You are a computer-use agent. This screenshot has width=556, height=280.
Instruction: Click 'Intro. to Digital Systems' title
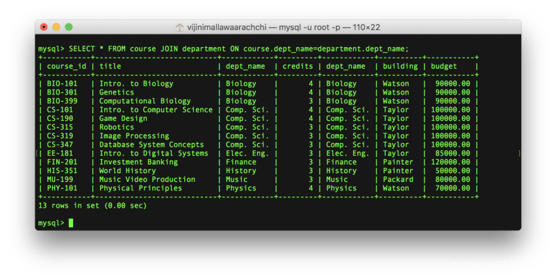(154, 154)
